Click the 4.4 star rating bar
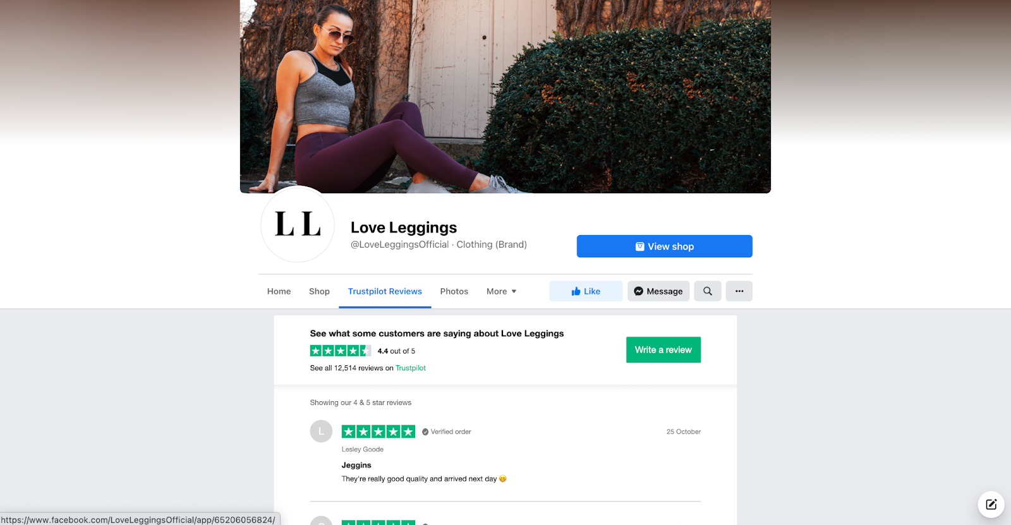1011x525 pixels. (x=341, y=351)
